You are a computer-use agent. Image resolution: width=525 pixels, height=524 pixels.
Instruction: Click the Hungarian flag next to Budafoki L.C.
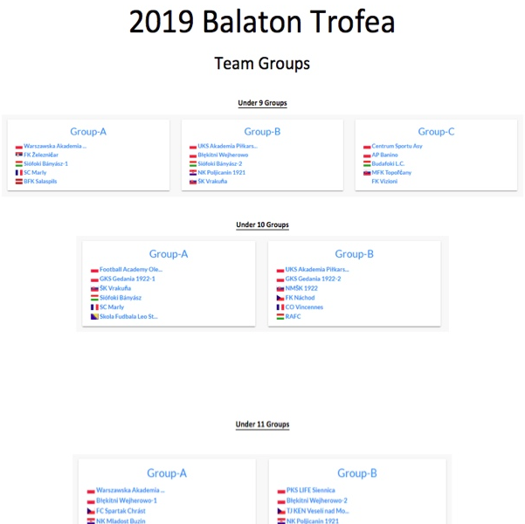coord(367,163)
